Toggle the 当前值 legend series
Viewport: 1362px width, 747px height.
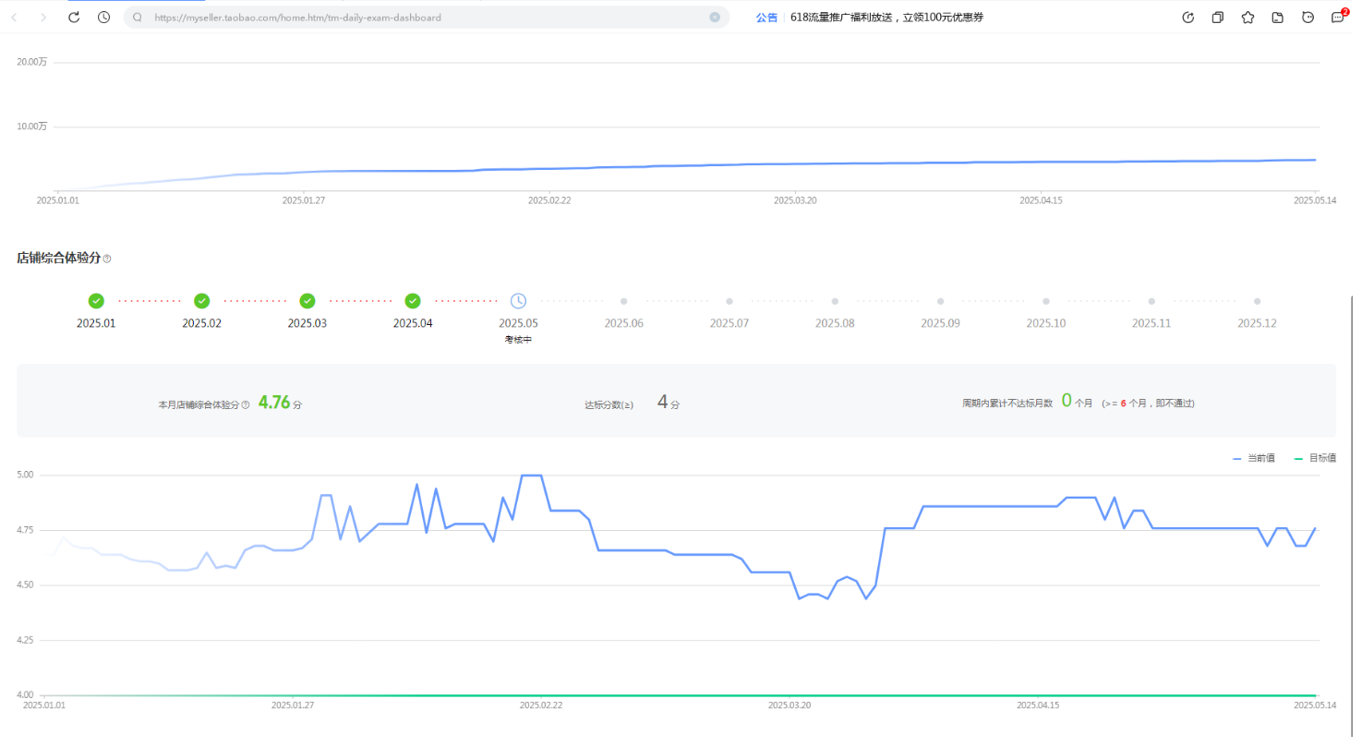pyautogui.click(x=1254, y=458)
